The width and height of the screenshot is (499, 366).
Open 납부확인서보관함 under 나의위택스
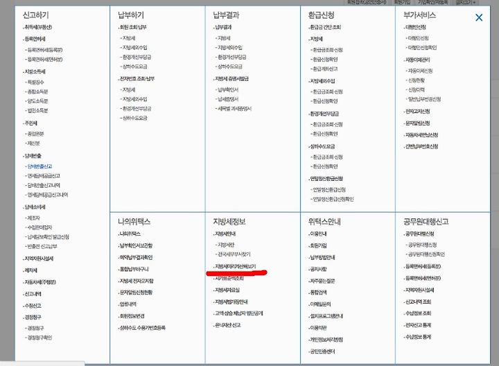136,245
